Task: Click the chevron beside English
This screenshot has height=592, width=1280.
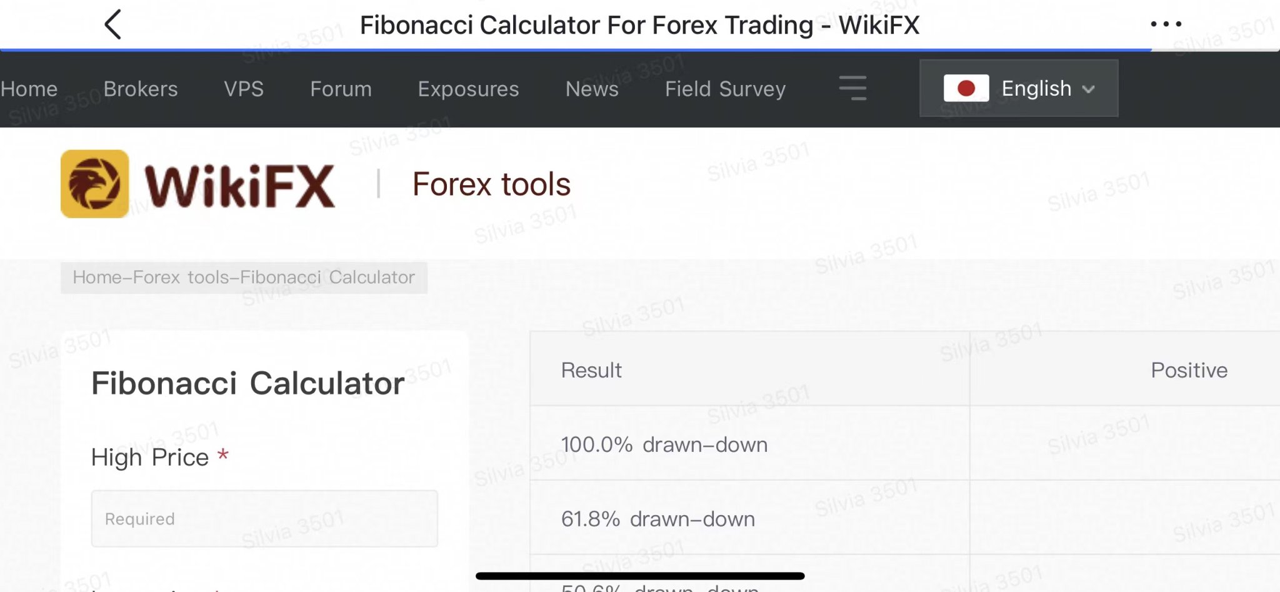Action: [1088, 89]
